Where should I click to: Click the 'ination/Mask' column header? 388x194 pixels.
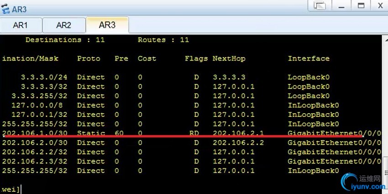click(x=30, y=58)
